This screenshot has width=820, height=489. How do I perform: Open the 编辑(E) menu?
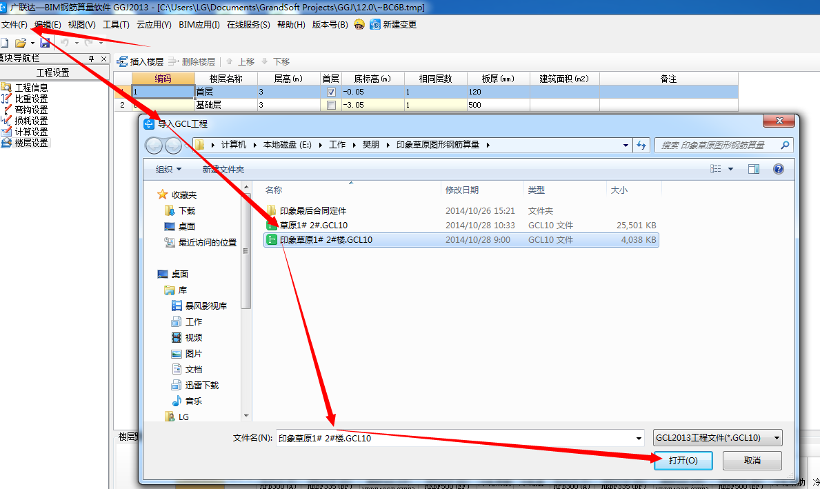pyautogui.click(x=48, y=25)
